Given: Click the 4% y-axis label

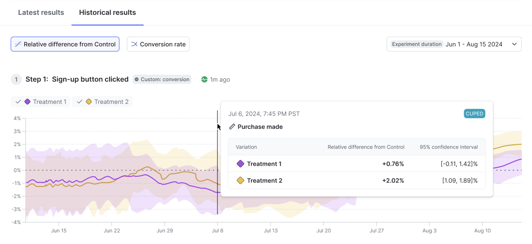Looking at the screenshot, I should tap(17, 118).
